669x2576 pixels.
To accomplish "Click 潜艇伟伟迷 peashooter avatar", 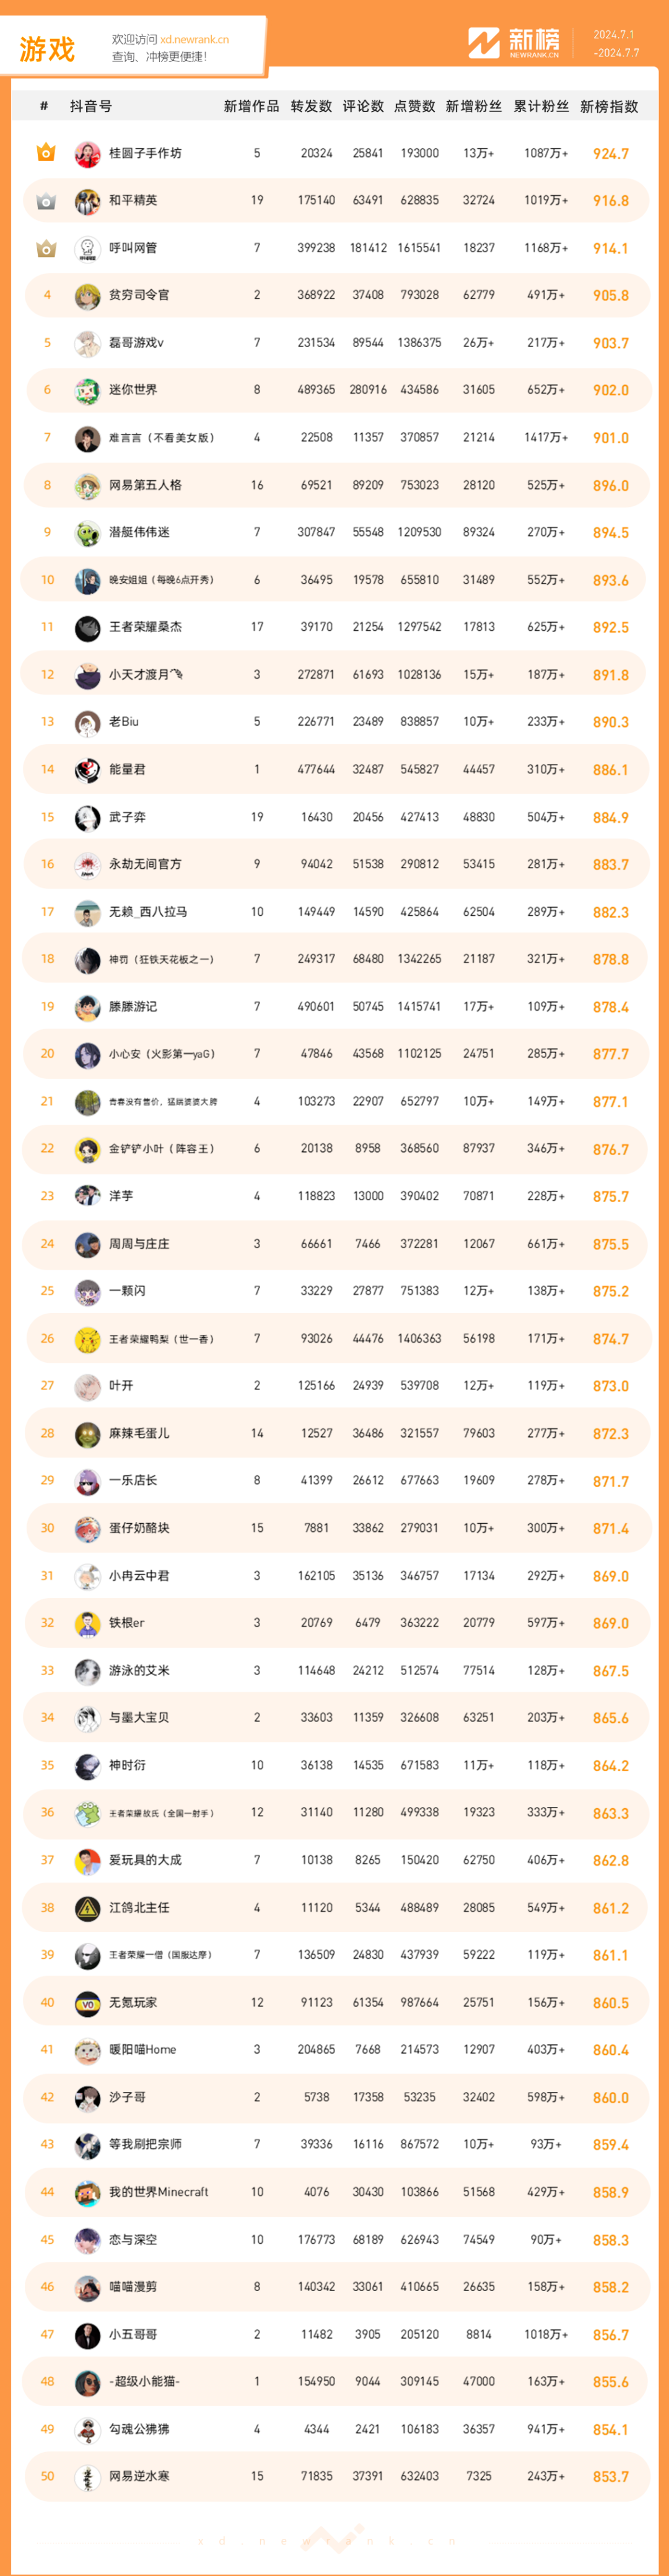I will tap(88, 533).
